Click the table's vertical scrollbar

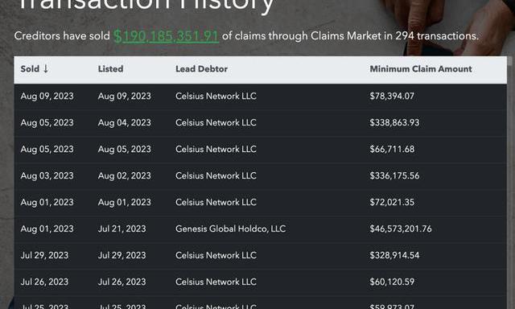tap(509, 183)
